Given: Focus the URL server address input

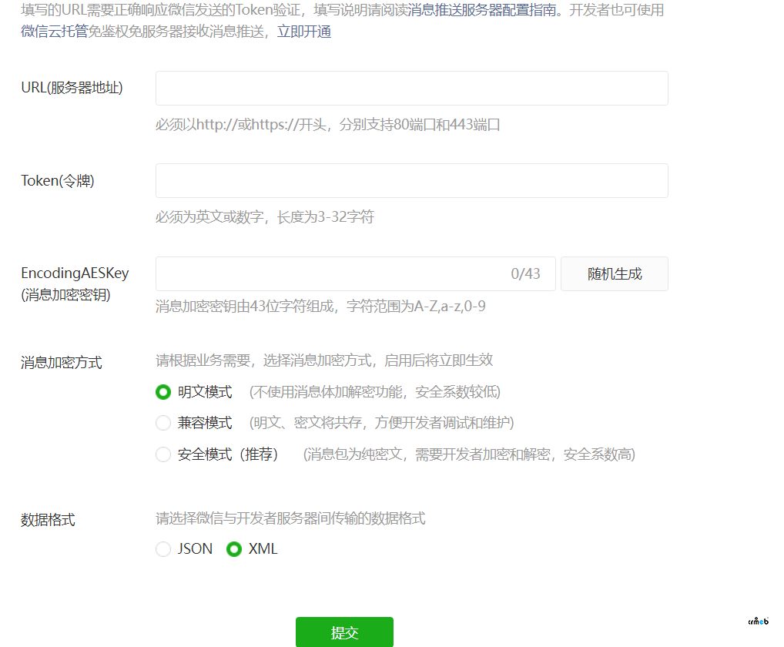Looking at the screenshot, I should tap(411, 88).
